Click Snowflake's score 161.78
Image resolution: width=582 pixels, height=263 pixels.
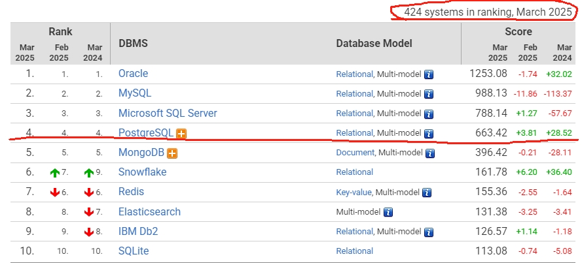(491, 172)
